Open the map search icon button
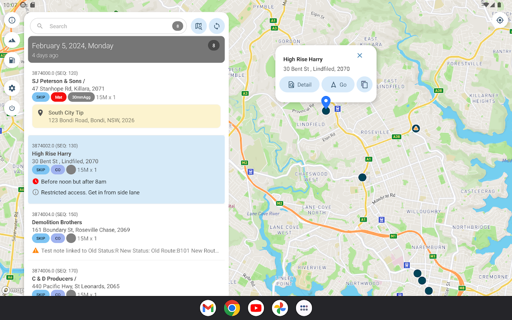The height and width of the screenshot is (320, 512). [199, 26]
